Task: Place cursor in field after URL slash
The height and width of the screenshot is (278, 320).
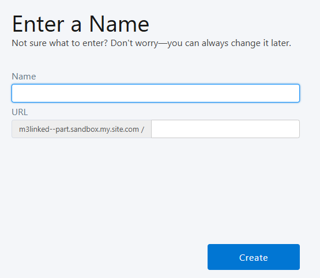Action: (225, 129)
